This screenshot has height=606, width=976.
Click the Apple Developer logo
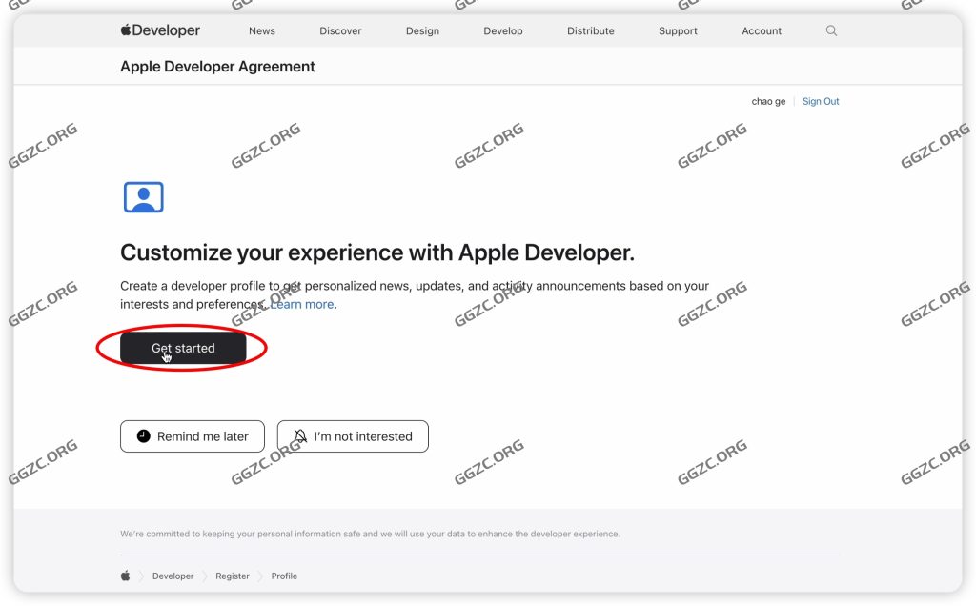pos(158,30)
